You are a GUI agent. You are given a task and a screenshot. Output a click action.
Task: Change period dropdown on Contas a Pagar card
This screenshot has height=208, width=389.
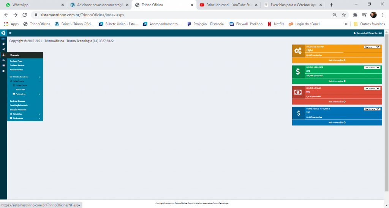372,88
